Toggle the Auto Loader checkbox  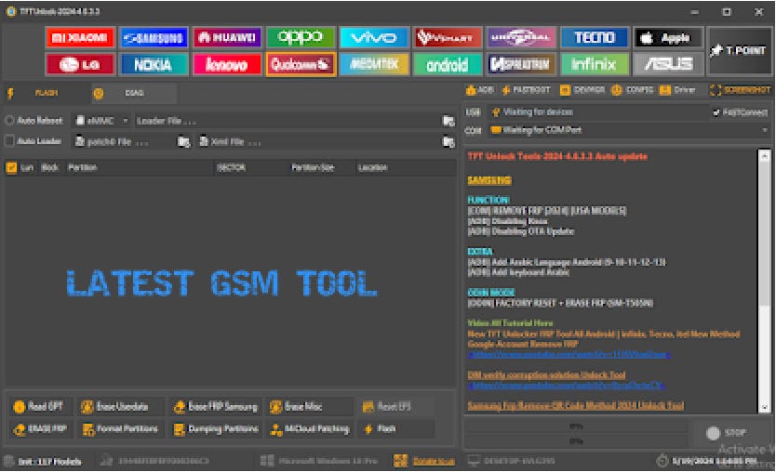click(x=9, y=141)
